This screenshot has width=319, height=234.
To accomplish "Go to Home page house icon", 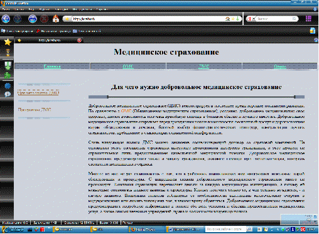I will coord(56,19).
